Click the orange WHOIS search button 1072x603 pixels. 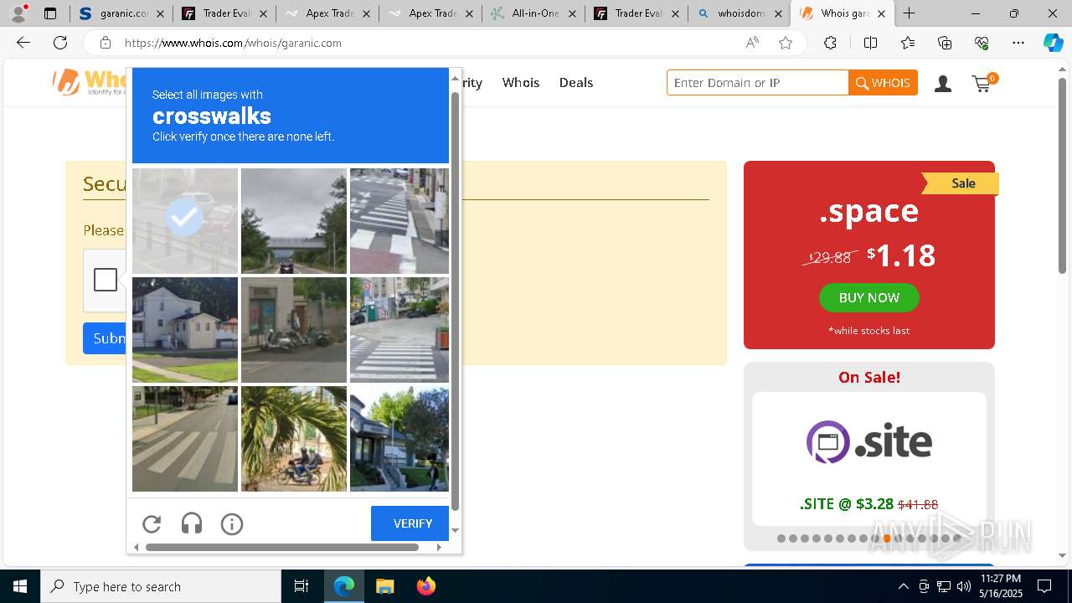point(883,83)
